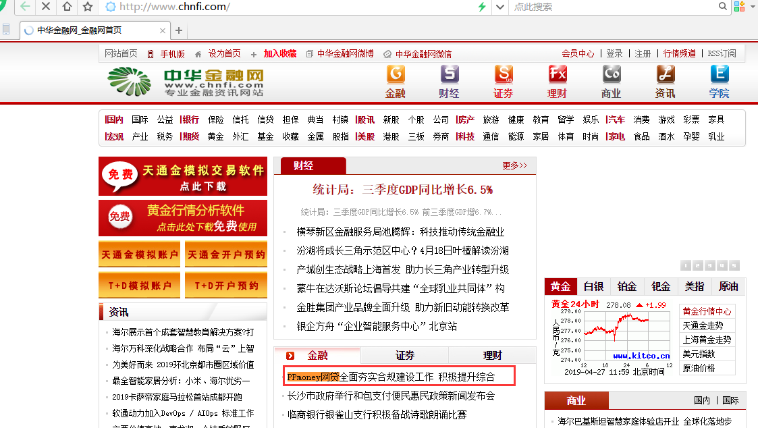
Task: Click slide indicator number 5
Action: click(734, 265)
